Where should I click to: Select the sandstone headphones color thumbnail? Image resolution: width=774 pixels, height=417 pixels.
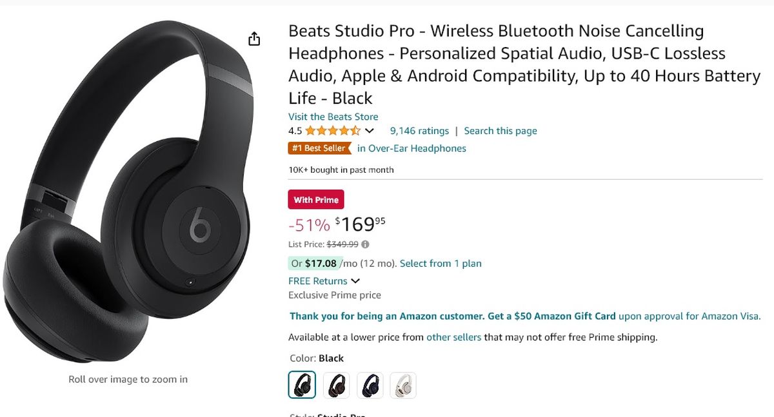pos(403,384)
